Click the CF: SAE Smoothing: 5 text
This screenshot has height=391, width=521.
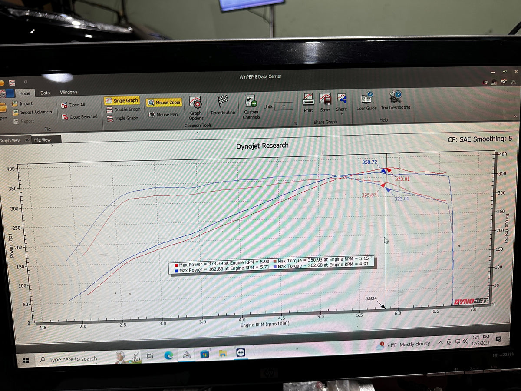click(480, 139)
